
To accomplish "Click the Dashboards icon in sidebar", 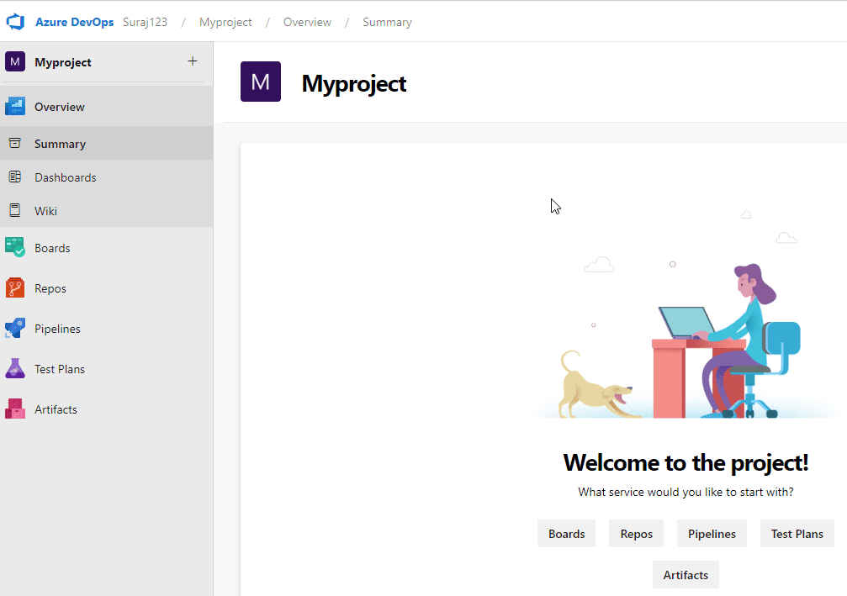I will (x=15, y=177).
